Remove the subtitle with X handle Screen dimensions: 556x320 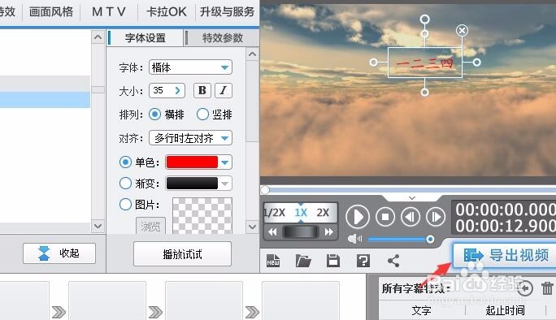[462, 31]
